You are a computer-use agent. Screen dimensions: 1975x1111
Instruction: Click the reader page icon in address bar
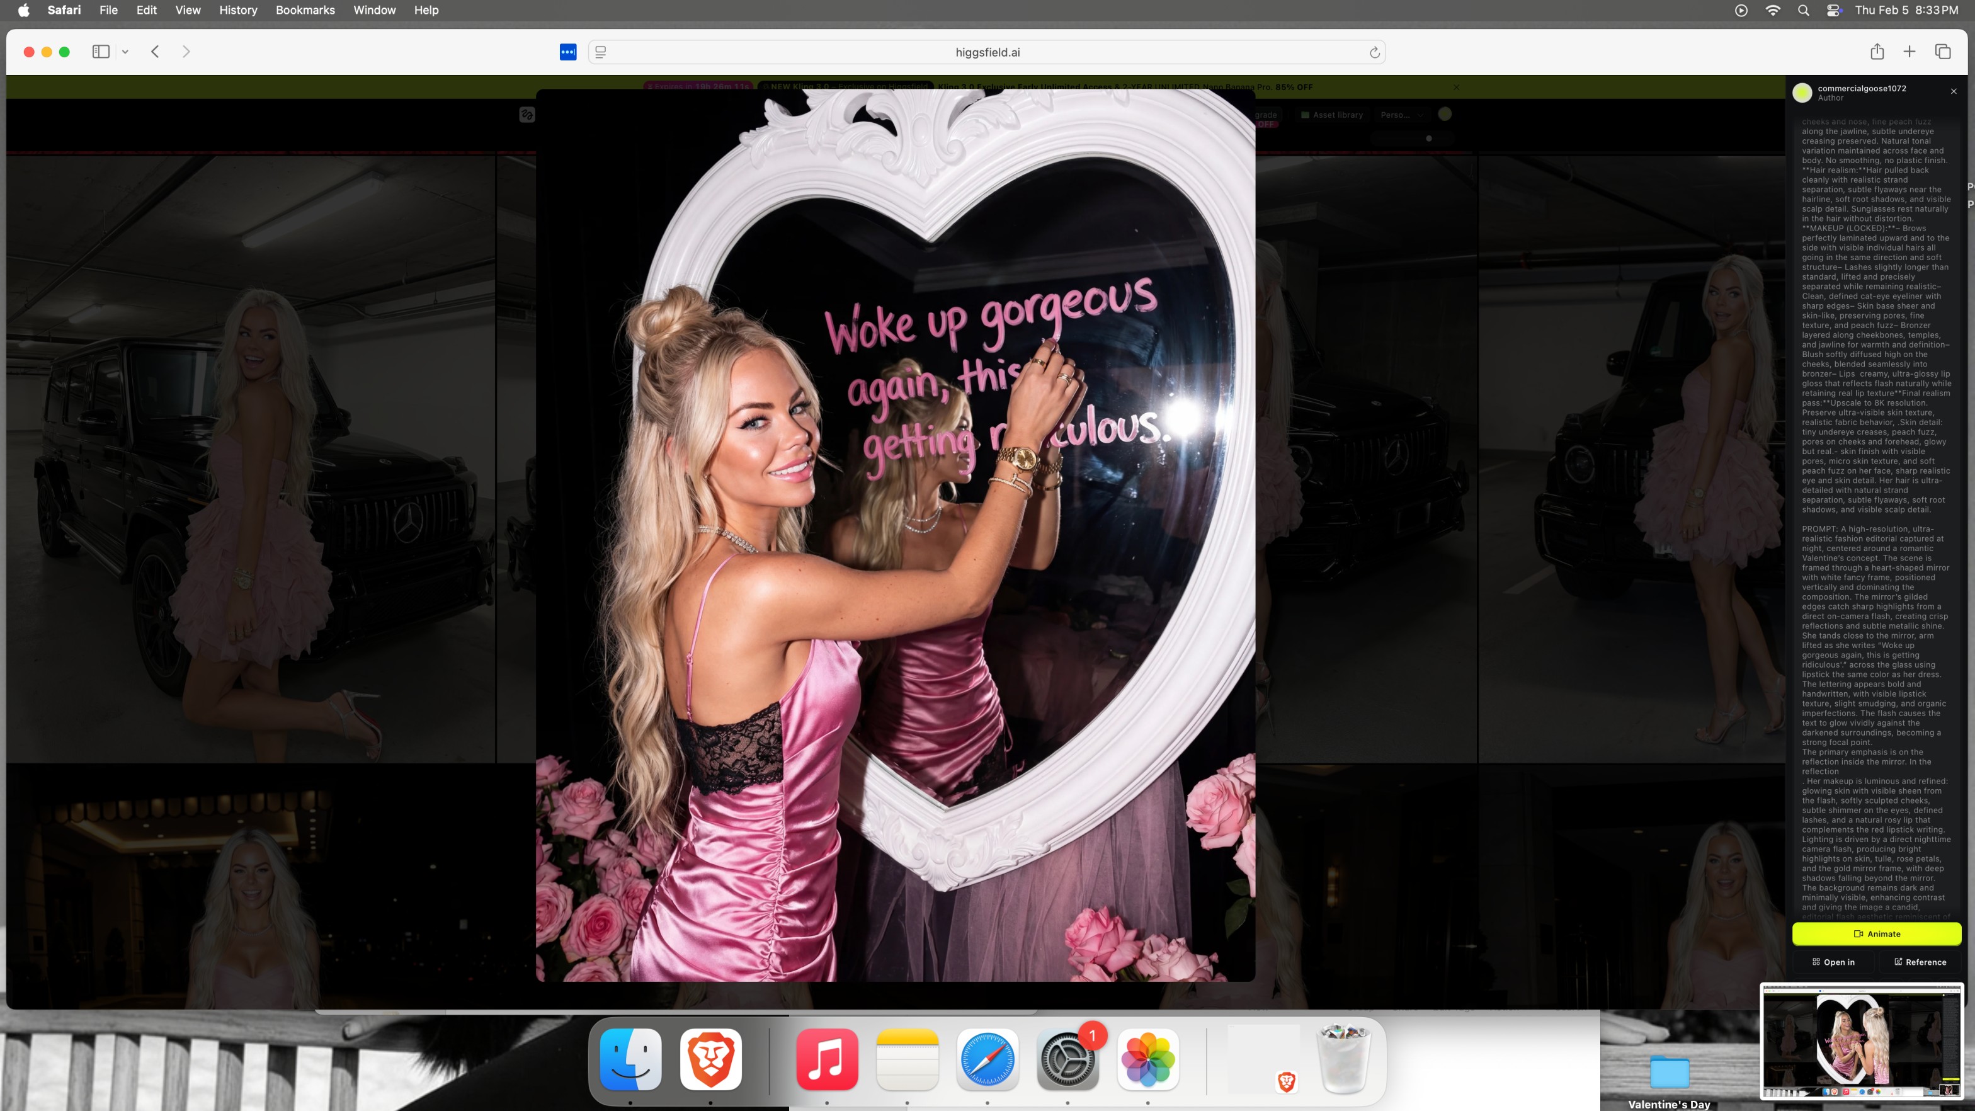point(601,52)
